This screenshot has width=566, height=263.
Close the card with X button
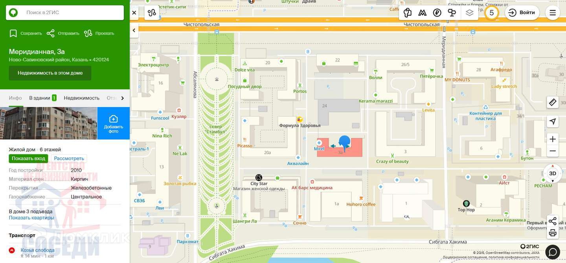pyautogui.click(x=134, y=13)
